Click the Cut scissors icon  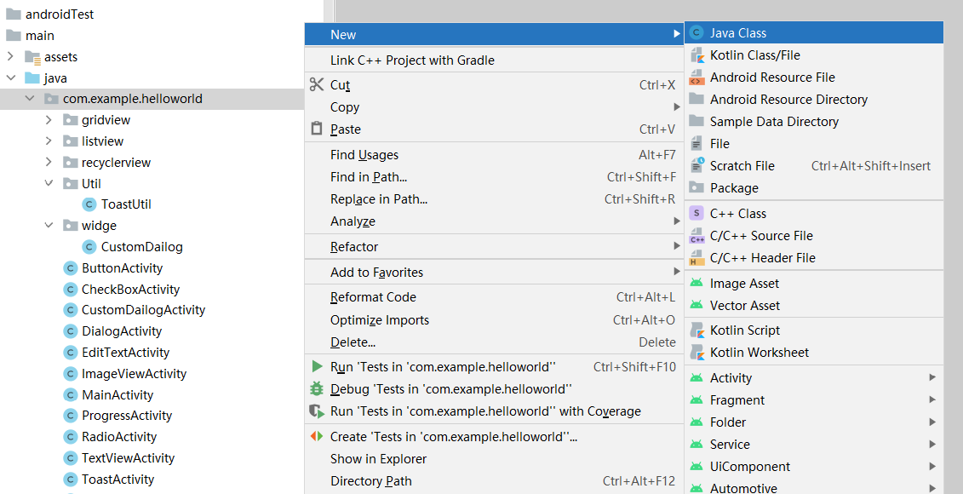coord(317,84)
